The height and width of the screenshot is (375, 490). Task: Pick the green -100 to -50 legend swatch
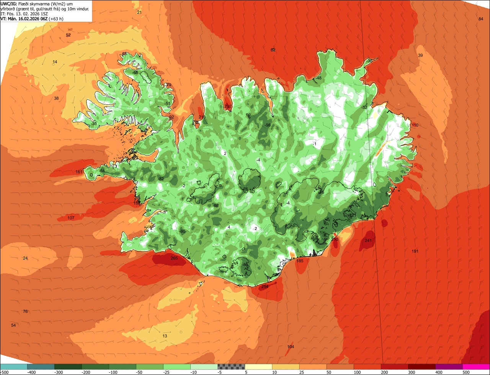[x=122, y=367]
